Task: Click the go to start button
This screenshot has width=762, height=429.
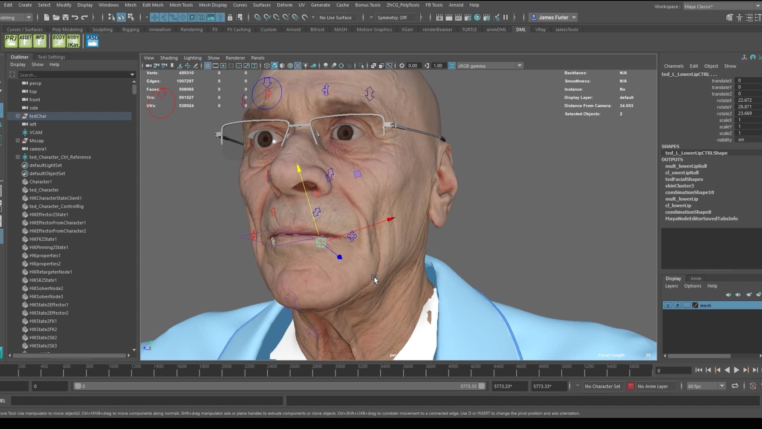Action: [699, 370]
